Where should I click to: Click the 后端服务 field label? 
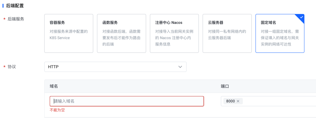pos(16,19)
